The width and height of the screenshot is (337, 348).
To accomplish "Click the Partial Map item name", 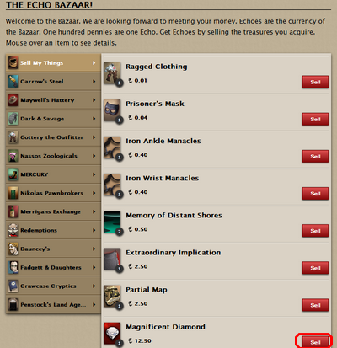I will [147, 290].
